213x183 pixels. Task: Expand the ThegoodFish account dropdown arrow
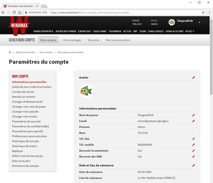click(199, 22)
